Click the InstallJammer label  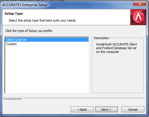pos(13,99)
